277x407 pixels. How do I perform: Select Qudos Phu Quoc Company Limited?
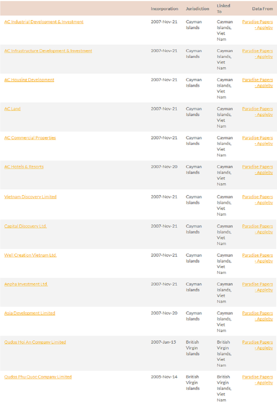pyautogui.click(x=38, y=377)
